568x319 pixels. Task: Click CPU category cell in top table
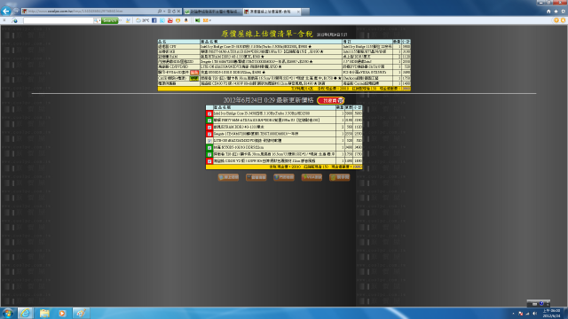point(178,47)
